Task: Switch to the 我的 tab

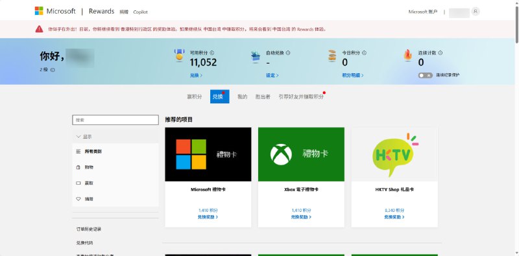Action: click(242, 97)
